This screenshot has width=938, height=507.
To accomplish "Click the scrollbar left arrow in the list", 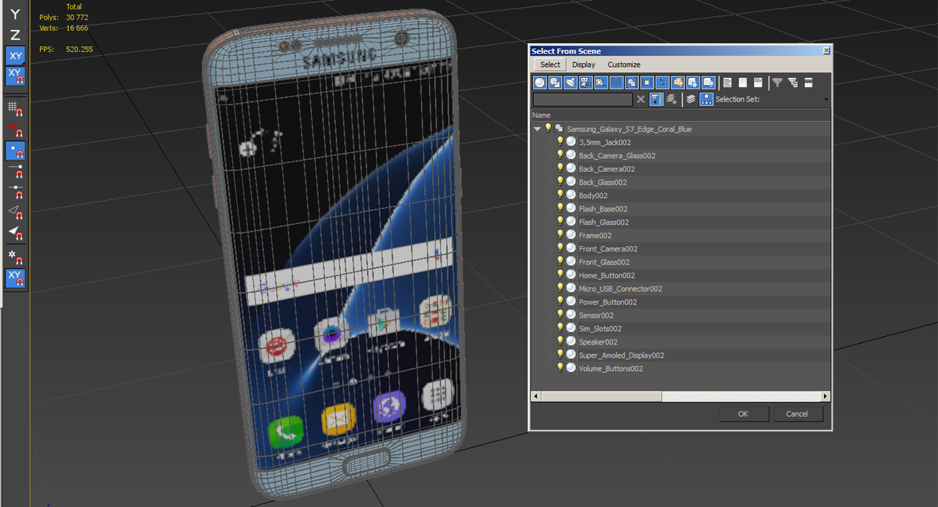I will tap(536, 396).
